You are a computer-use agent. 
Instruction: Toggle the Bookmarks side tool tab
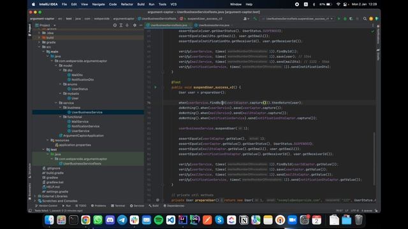click(x=30, y=191)
